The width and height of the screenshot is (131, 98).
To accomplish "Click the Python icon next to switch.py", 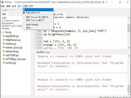I will (x=4, y=63).
